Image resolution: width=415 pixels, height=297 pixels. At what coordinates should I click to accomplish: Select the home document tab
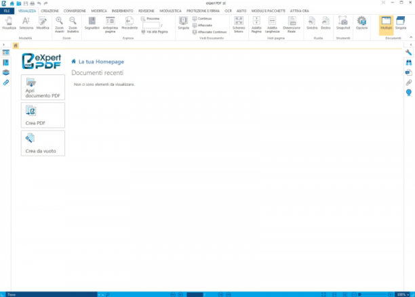tap(16, 46)
